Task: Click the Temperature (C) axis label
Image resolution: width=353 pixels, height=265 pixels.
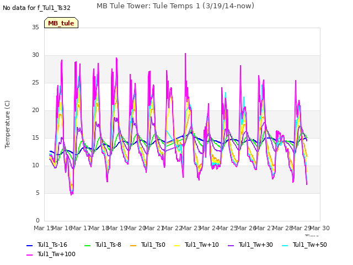Action: (x=7, y=124)
